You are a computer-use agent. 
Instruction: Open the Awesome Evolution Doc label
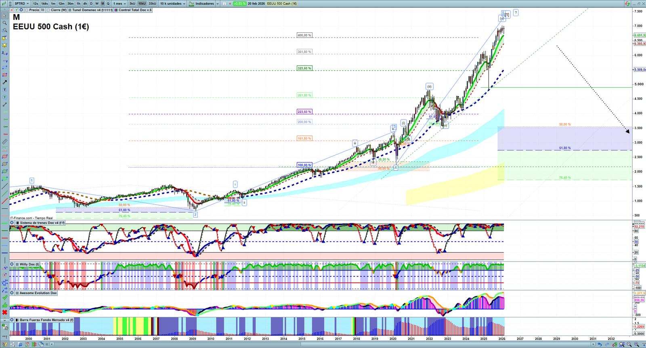38,293
